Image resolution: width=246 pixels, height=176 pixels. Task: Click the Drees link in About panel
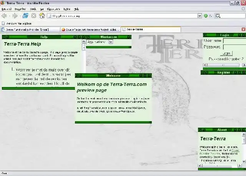(235, 150)
